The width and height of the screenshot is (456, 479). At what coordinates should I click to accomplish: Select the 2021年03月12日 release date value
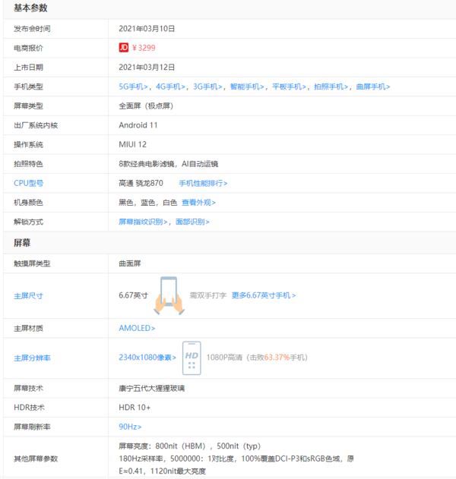(x=147, y=68)
